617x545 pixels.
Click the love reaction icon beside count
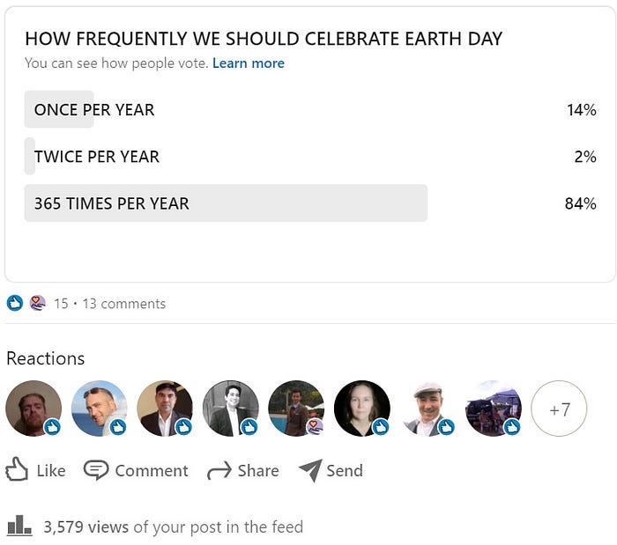pos(37,303)
